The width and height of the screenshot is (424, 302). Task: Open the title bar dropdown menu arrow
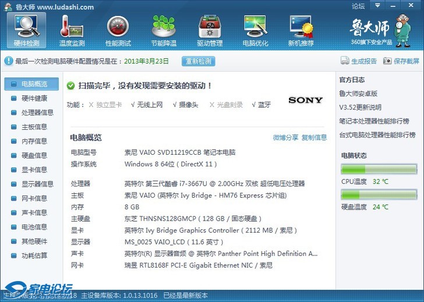[x=378, y=6]
